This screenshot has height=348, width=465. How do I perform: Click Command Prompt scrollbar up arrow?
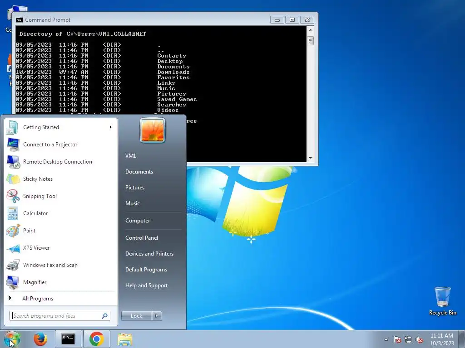pyautogui.click(x=311, y=30)
